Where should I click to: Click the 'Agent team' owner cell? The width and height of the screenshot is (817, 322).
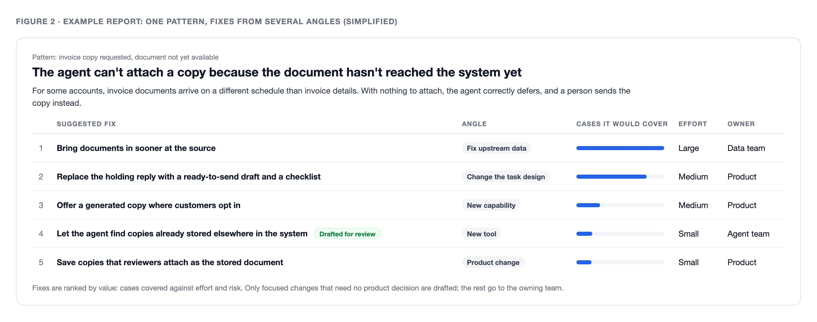pyautogui.click(x=748, y=234)
